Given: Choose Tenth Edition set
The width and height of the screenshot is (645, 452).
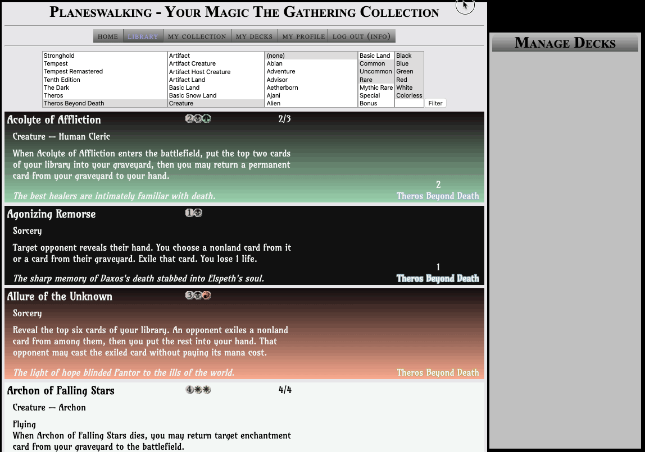Looking at the screenshot, I should [x=105, y=80].
